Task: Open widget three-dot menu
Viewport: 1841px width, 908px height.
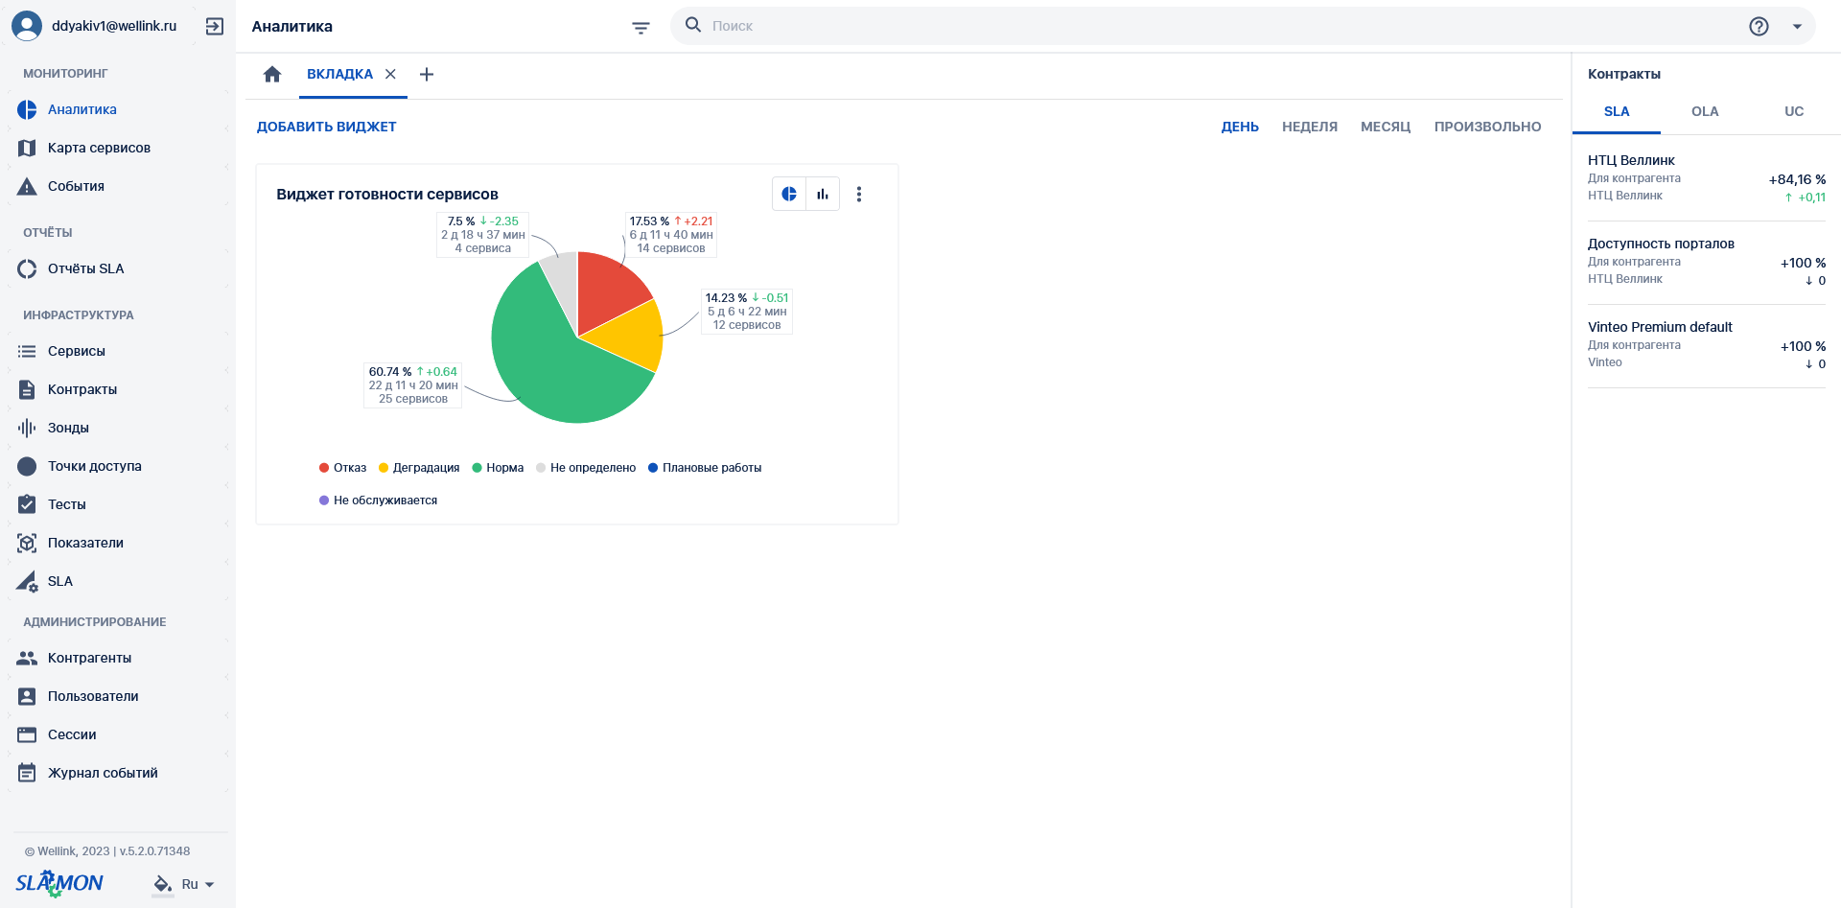Action: (x=859, y=194)
